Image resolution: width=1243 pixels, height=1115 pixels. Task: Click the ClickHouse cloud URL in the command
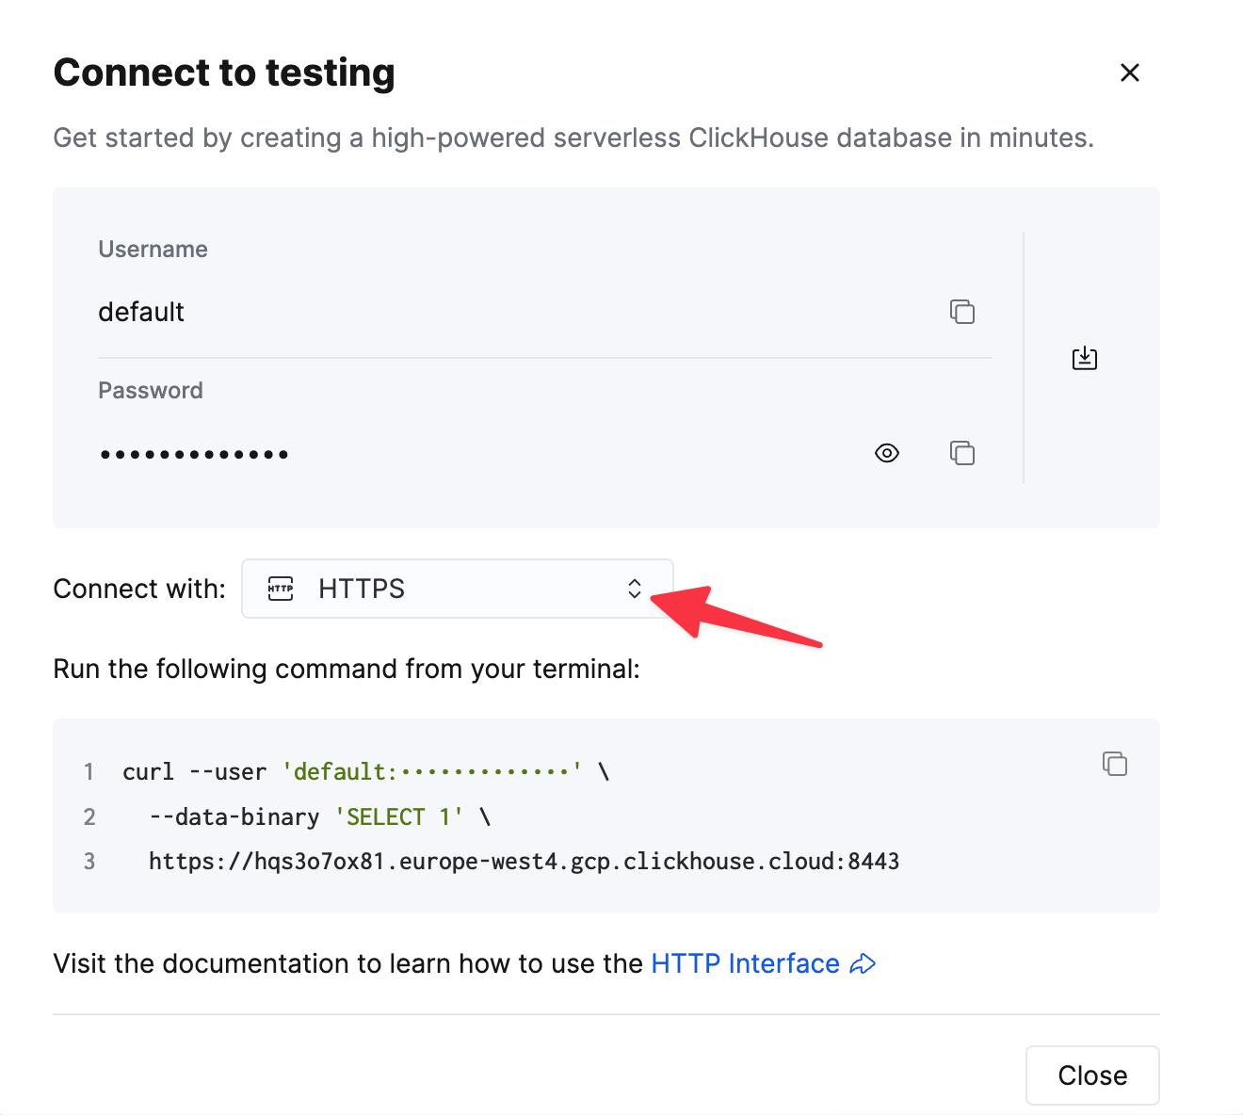click(x=523, y=860)
